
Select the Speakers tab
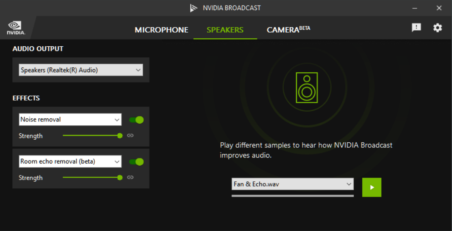click(x=225, y=30)
